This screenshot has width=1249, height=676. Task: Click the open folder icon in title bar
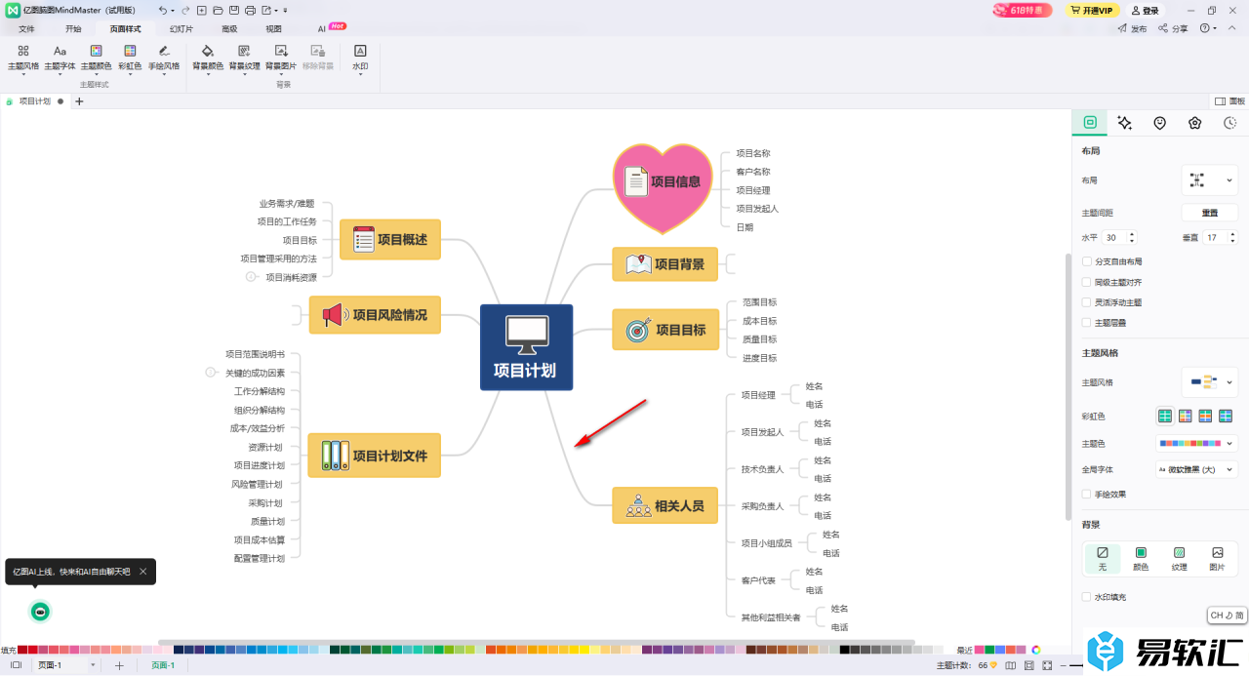click(x=218, y=10)
